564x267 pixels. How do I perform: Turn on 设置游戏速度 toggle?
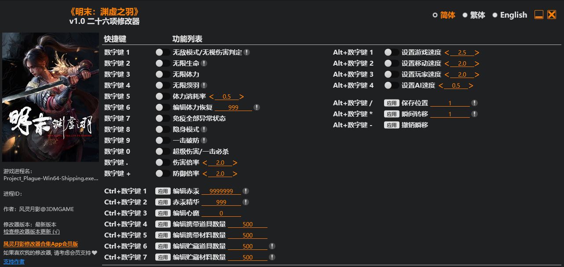click(392, 52)
